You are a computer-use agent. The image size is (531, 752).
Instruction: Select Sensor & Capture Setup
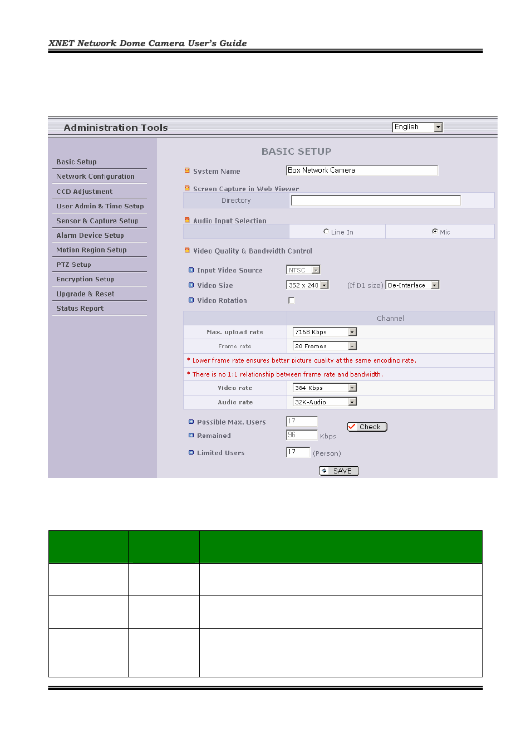point(97,221)
